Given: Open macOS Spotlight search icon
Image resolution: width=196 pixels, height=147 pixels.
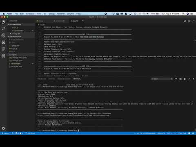Looking at the screenshot, I should click(x=183, y=14).
